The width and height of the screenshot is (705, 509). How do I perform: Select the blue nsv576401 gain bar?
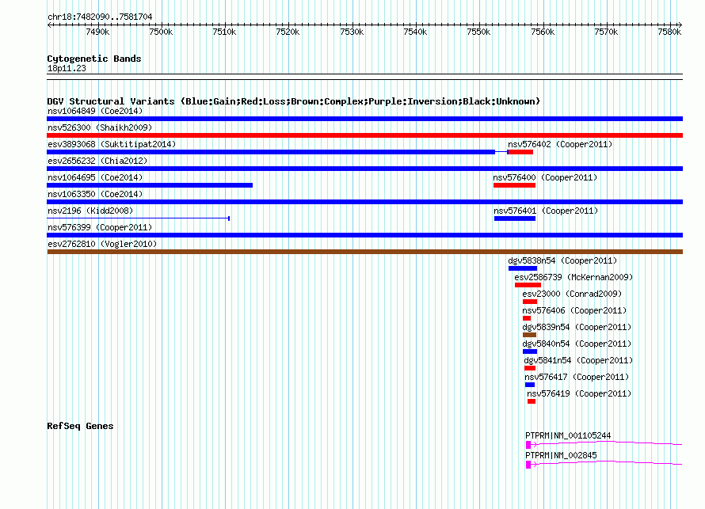point(515,218)
